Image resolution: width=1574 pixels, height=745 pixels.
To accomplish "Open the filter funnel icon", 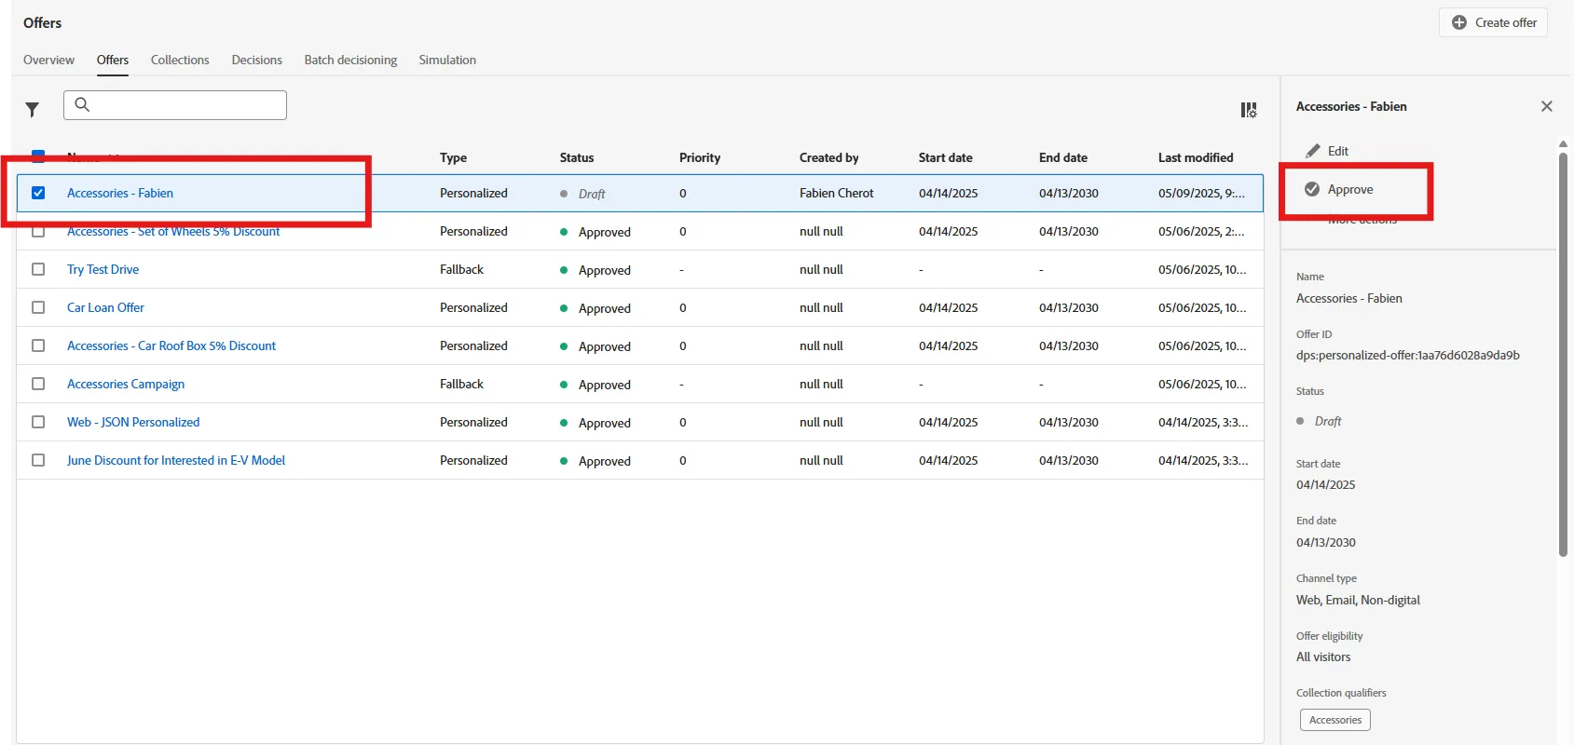I will click(x=32, y=110).
